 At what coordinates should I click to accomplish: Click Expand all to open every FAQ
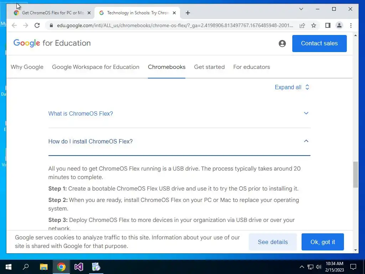292,87
